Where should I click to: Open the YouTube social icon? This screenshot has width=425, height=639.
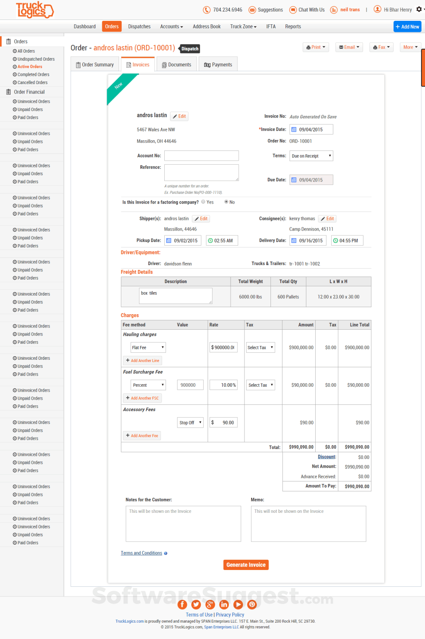pos(238,604)
